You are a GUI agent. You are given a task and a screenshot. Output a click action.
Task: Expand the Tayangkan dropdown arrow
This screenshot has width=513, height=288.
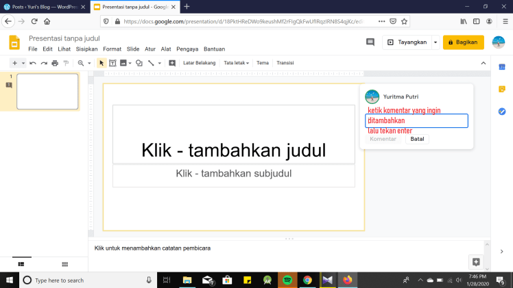point(435,42)
